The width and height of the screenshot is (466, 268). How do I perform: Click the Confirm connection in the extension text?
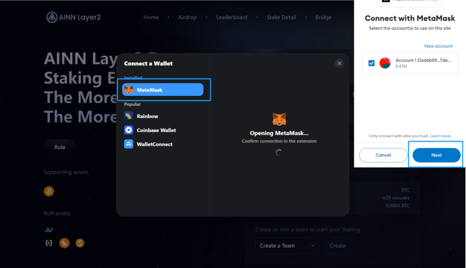(x=279, y=141)
